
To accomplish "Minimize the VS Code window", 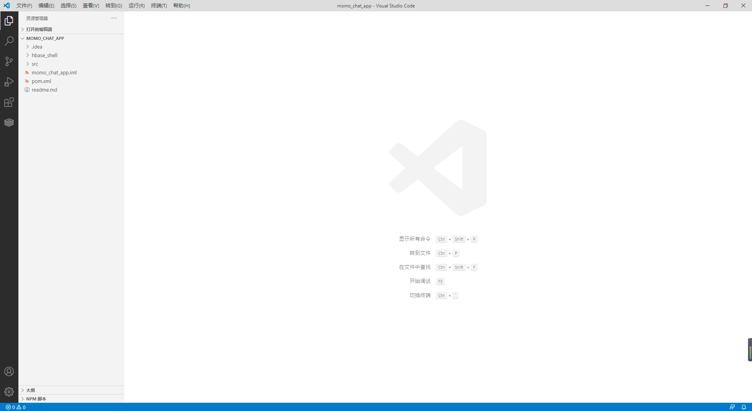I will tap(707, 5).
